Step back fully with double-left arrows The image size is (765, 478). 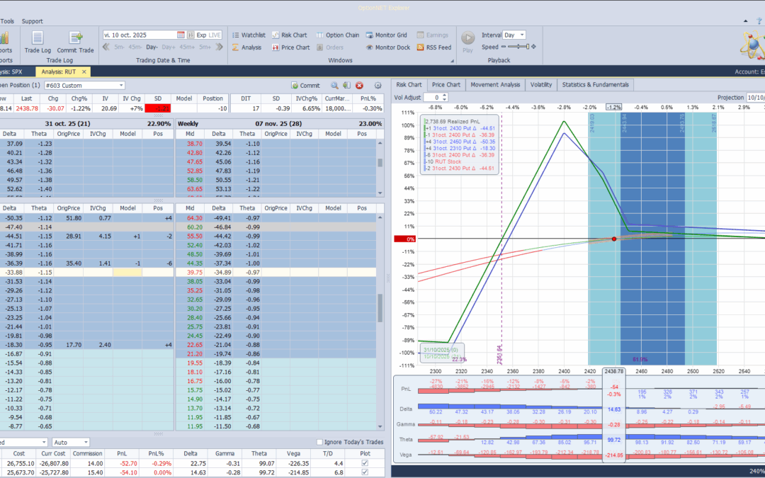(x=106, y=47)
